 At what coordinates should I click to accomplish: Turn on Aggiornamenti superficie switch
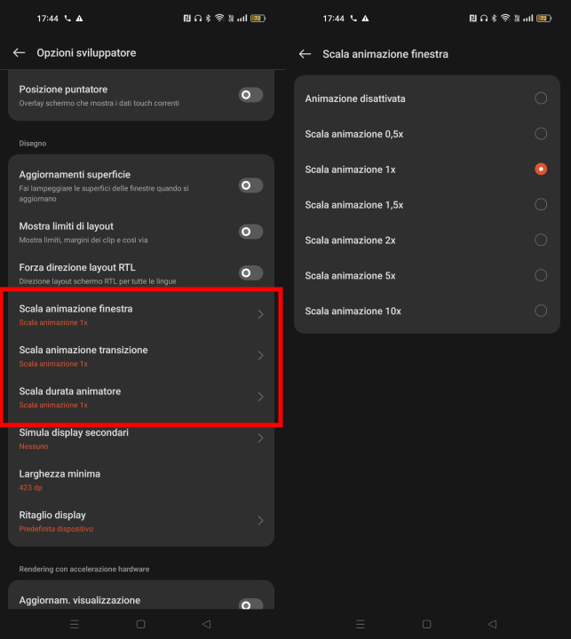click(x=250, y=185)
